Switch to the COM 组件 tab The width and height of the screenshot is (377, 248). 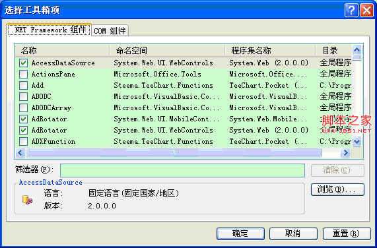(x=110, y=31)
